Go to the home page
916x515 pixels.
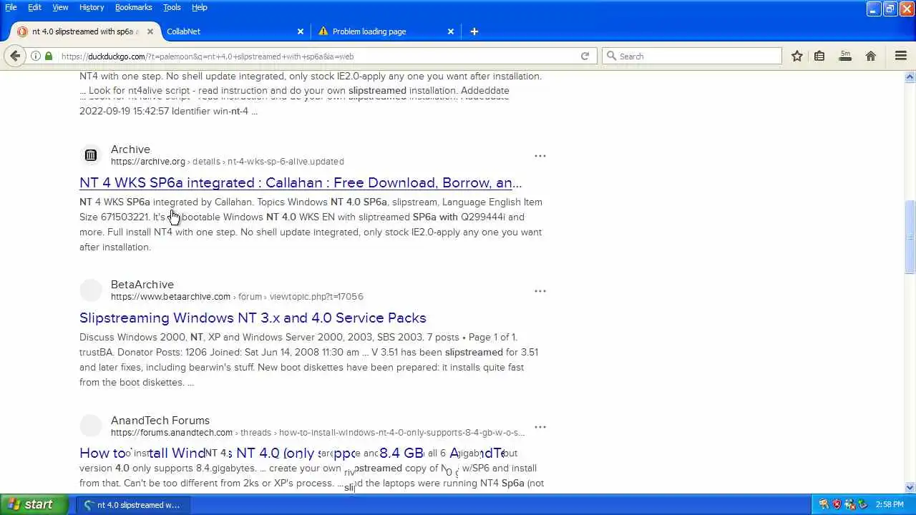(871, 56)
